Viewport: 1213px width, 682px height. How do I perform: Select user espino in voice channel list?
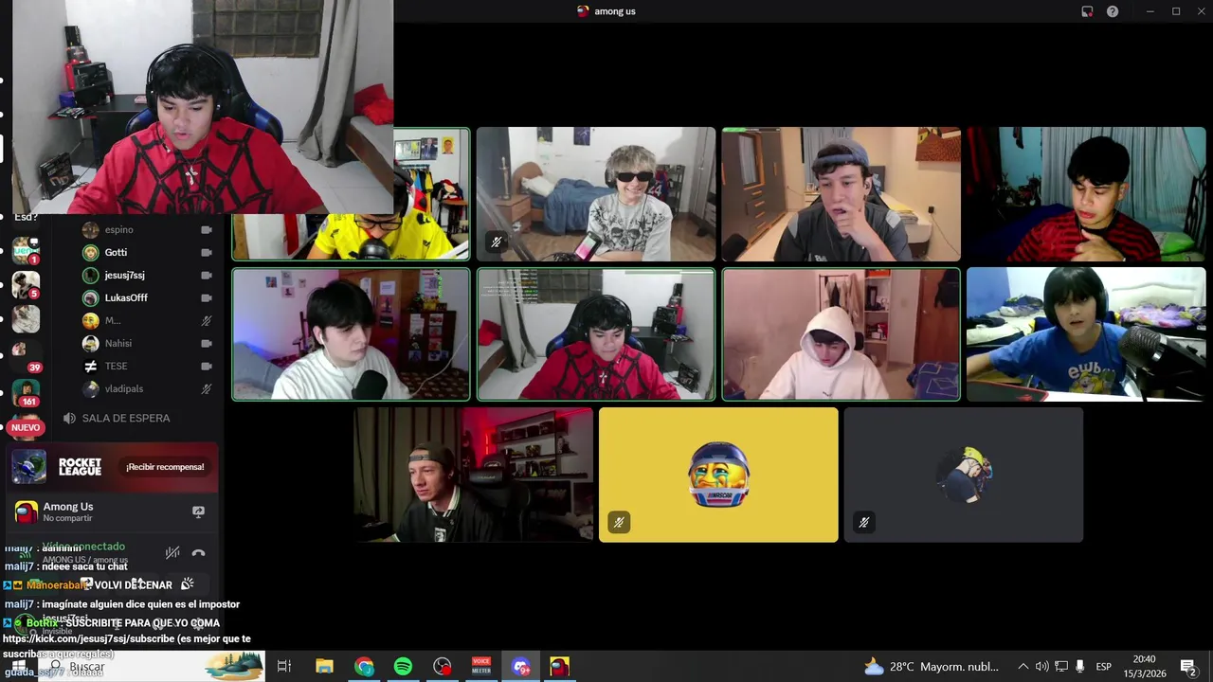(x=118, y=229)
